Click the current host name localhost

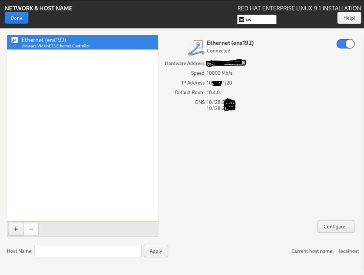tap(349, 251)
